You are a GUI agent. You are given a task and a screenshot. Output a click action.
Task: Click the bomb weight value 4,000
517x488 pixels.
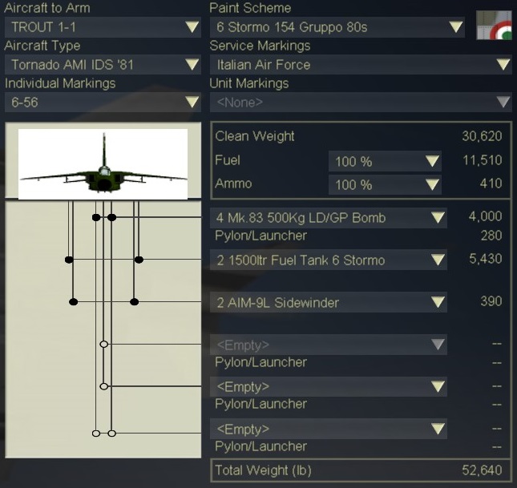(x=486, y=216)
